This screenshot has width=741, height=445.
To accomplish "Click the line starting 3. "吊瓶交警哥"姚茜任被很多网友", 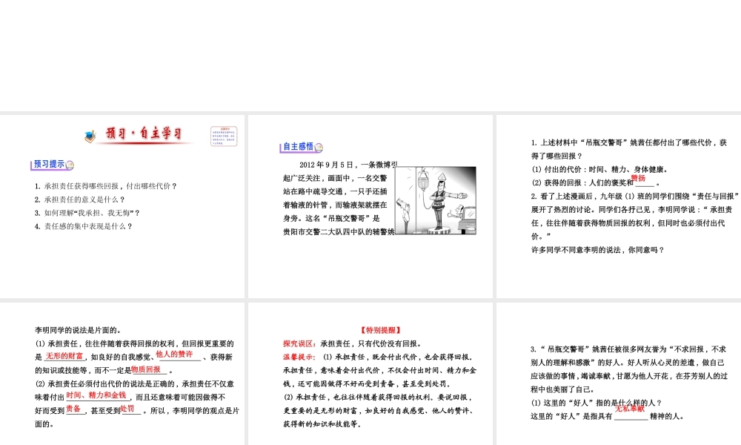I will click(628, 349).
